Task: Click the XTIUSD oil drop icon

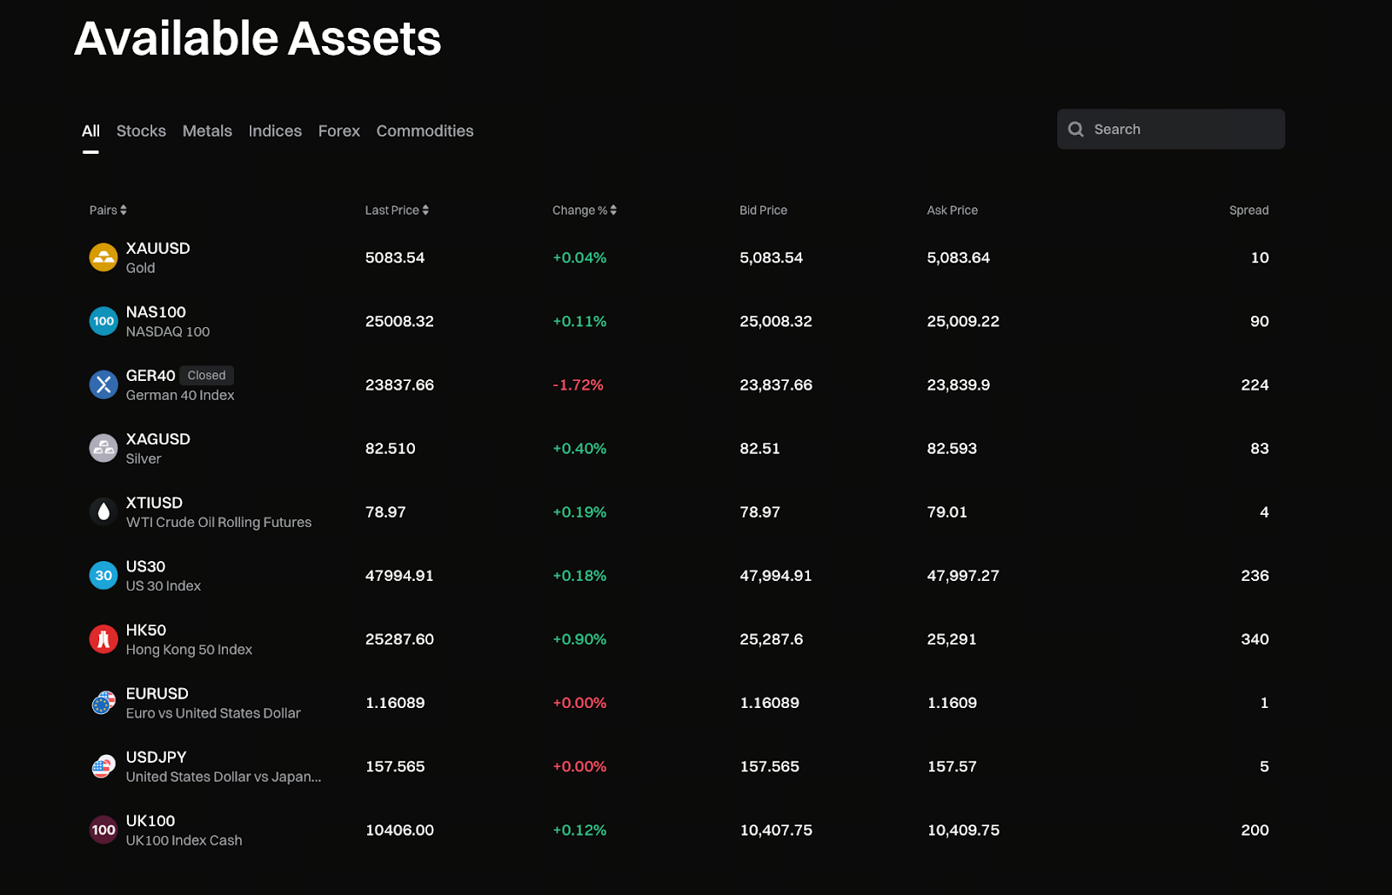Action: (x=104, y=511)
